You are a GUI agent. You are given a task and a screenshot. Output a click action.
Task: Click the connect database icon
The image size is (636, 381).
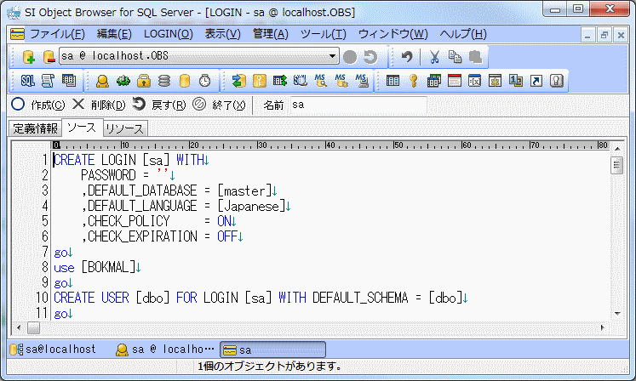click(x=29, y=57)
